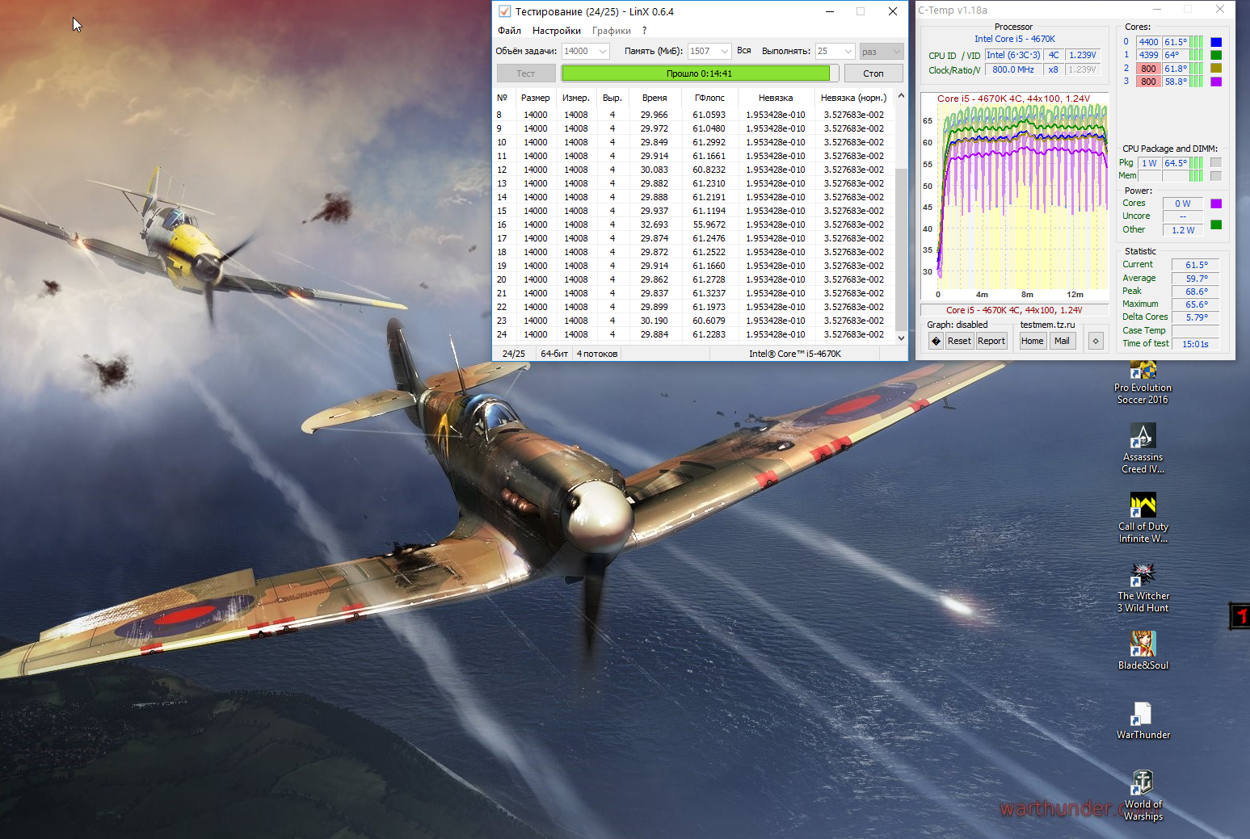Click the 68.6° Peak statistic value
Viewport: 1250px width, 839px height.
[1197, 292]
